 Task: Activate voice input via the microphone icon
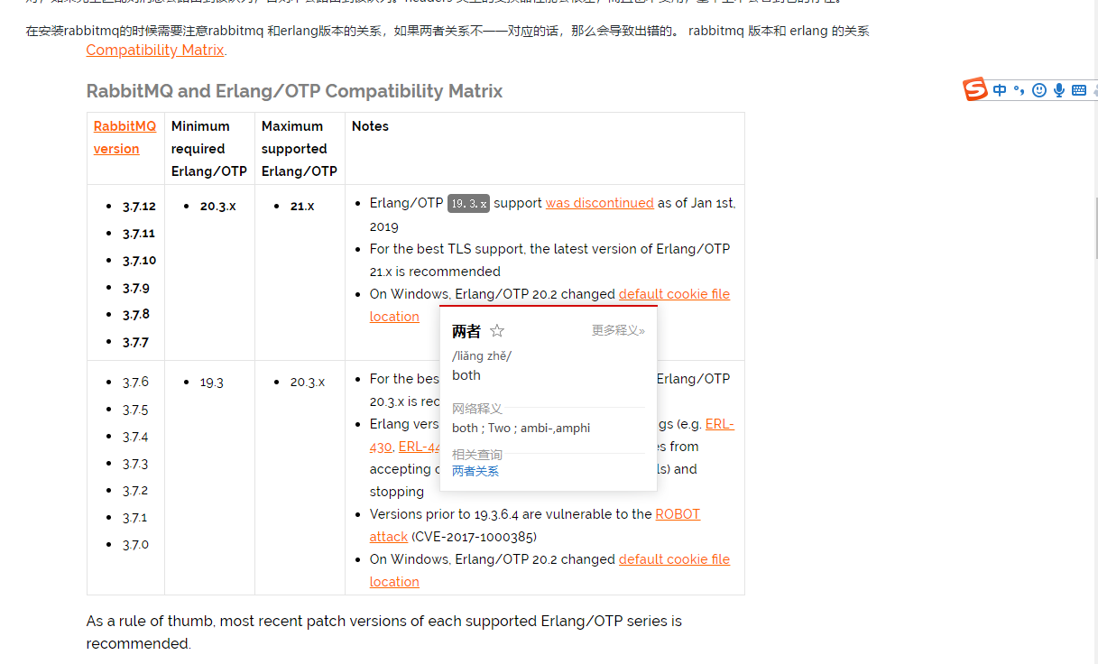pos(1058,90)
